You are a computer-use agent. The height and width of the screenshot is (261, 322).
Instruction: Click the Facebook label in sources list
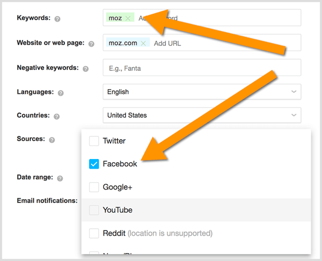point(120,164)
